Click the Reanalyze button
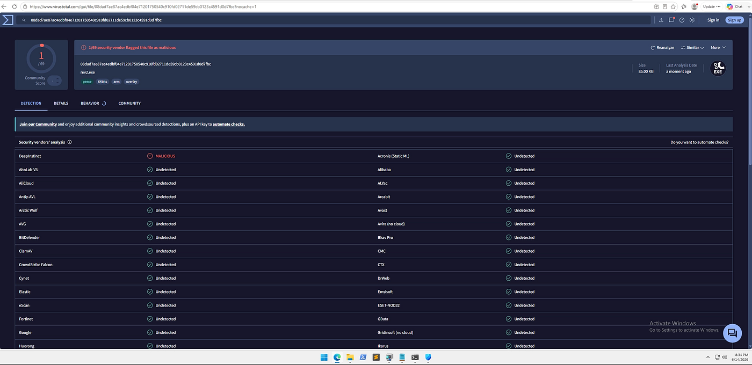 pyautogui.click(x=662, y=48)
